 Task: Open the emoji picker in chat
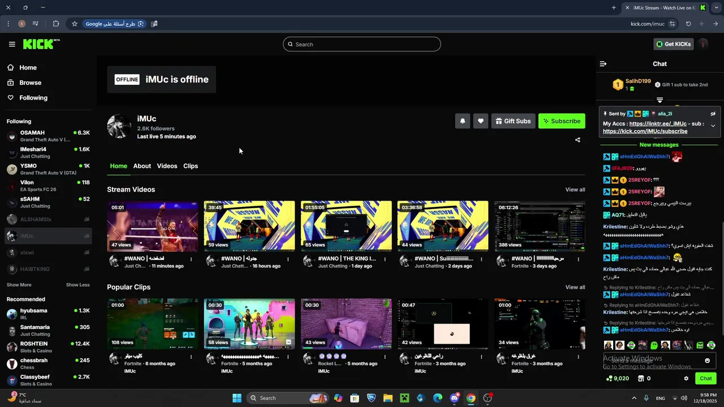[707, 361]
